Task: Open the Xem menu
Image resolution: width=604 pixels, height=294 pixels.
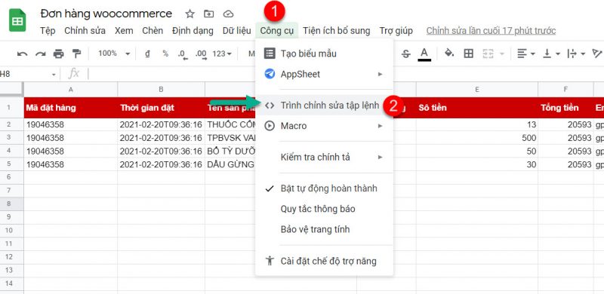Action: click(124, 31)
